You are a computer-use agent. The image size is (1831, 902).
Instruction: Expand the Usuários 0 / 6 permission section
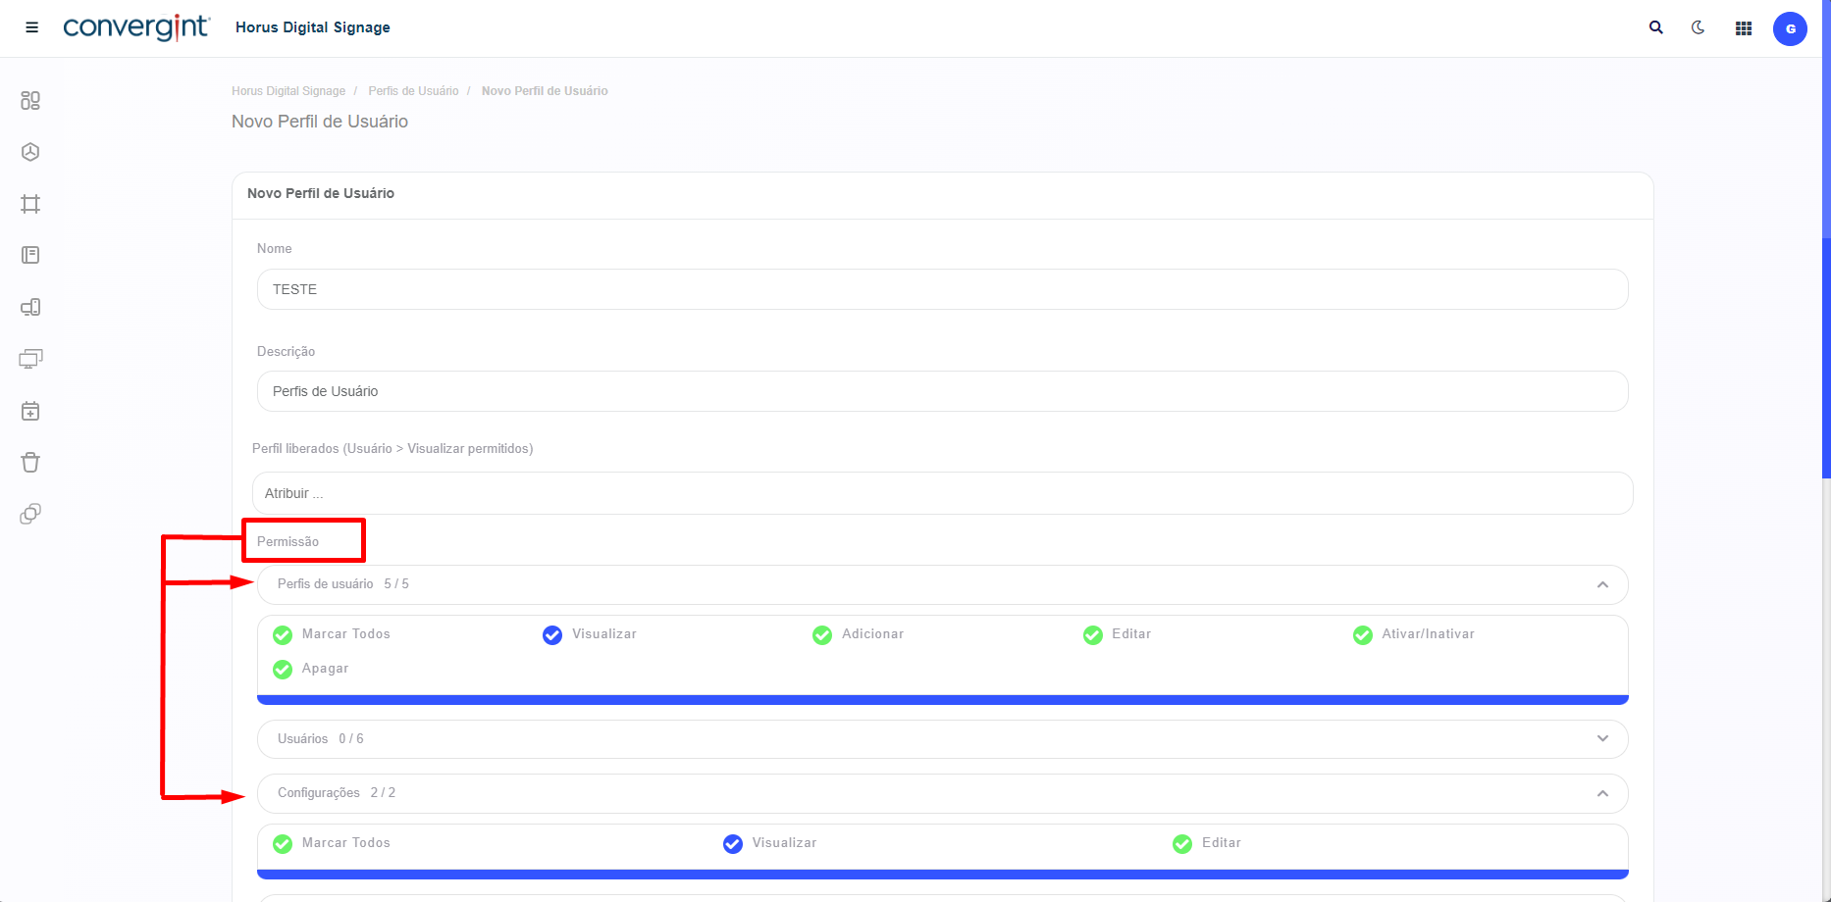tap(1602, 738)
